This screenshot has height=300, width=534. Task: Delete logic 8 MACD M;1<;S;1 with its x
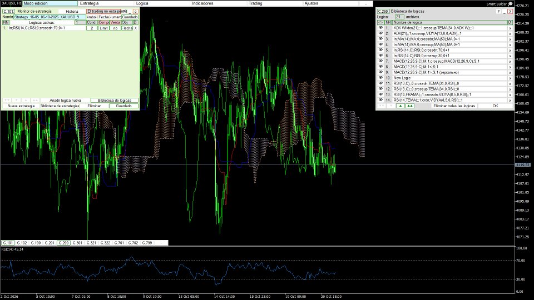click(x=510, y=67)
